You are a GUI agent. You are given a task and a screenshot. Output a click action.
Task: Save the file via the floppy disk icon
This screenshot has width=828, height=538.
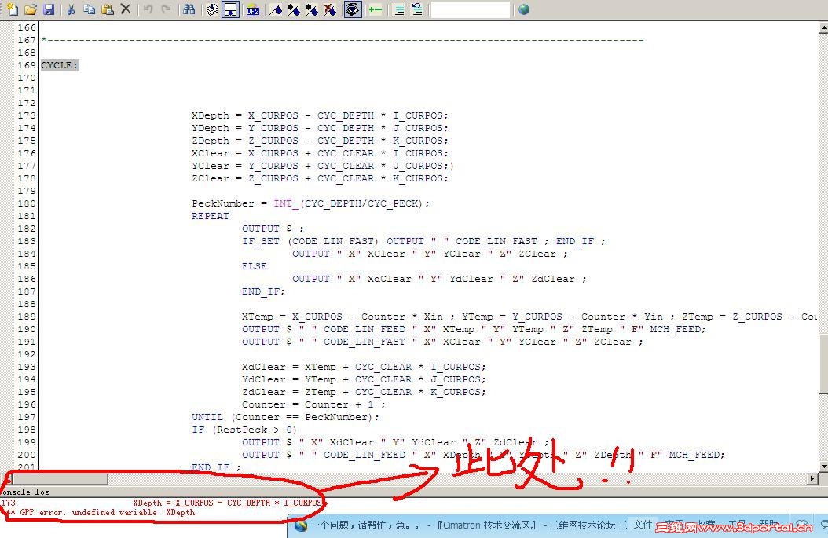49,9
